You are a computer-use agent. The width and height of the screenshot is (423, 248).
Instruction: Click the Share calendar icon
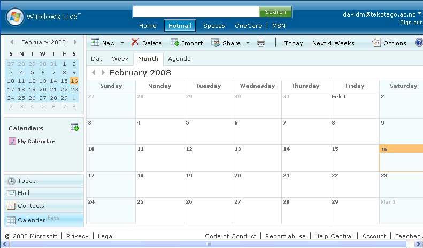216,43
